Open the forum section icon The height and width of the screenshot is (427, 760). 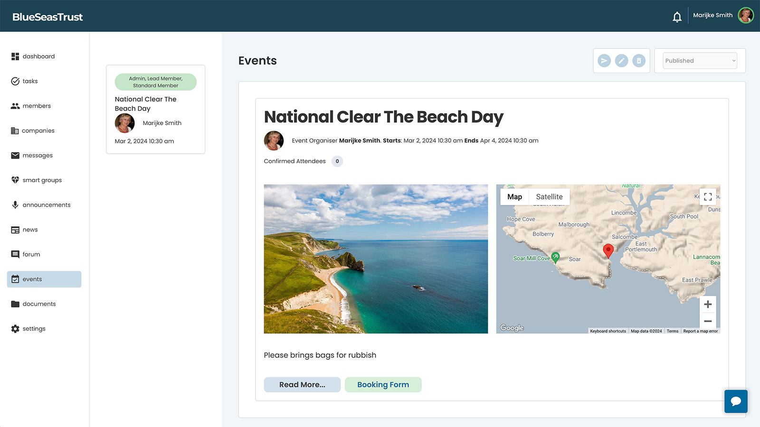point(15,254)
